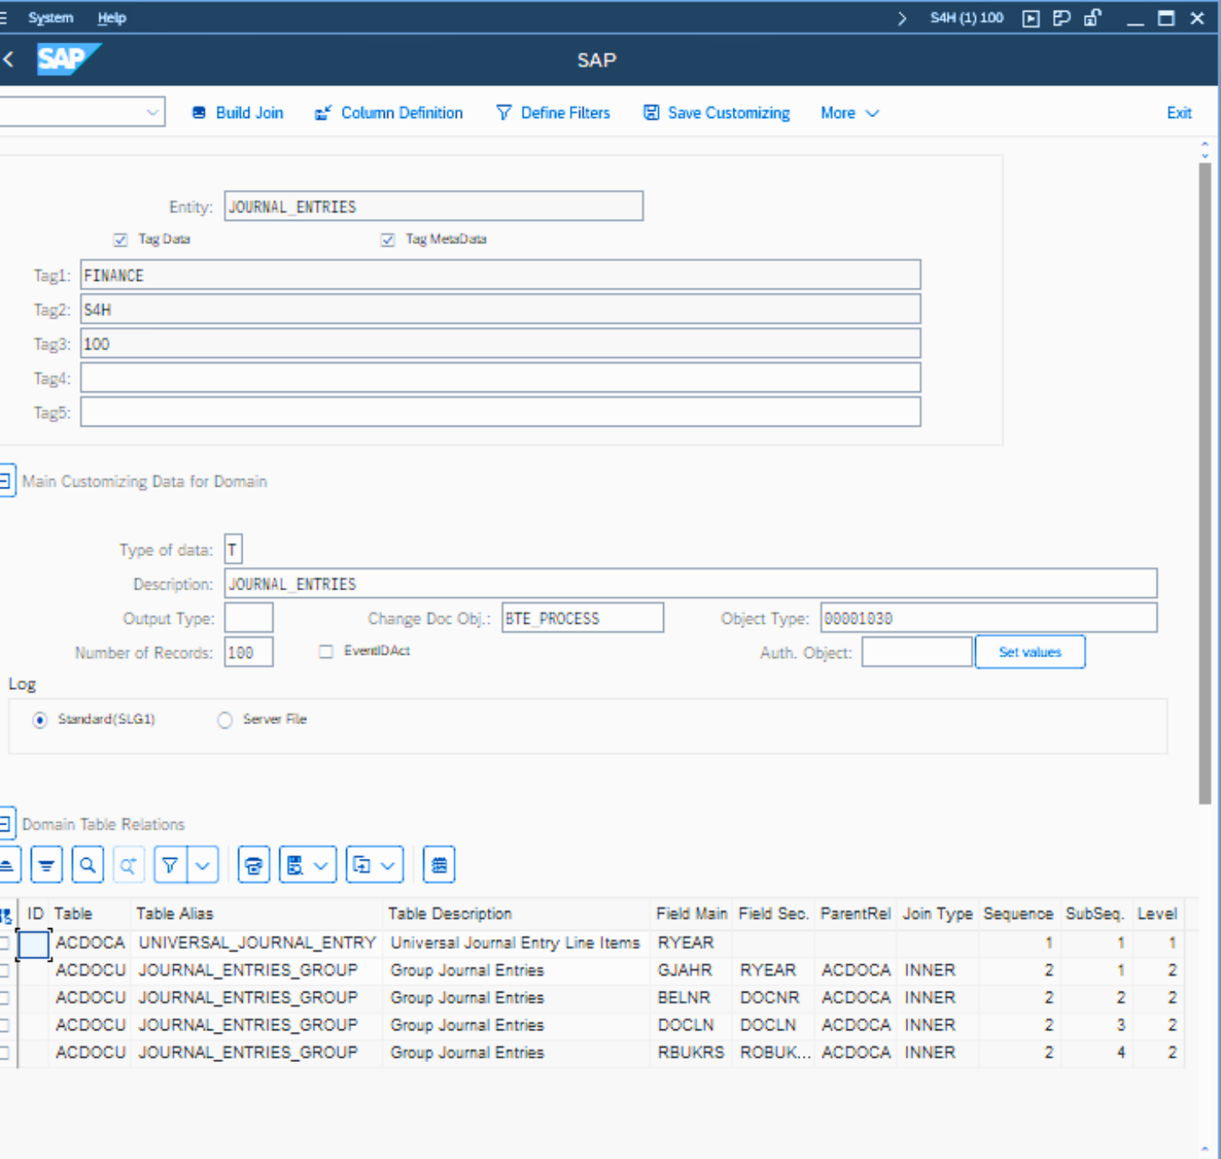The height and width of the screenshot is (1159, 1221).
Task: Click the play-box icon beside S4H session label
Action: click(1031, 18)
